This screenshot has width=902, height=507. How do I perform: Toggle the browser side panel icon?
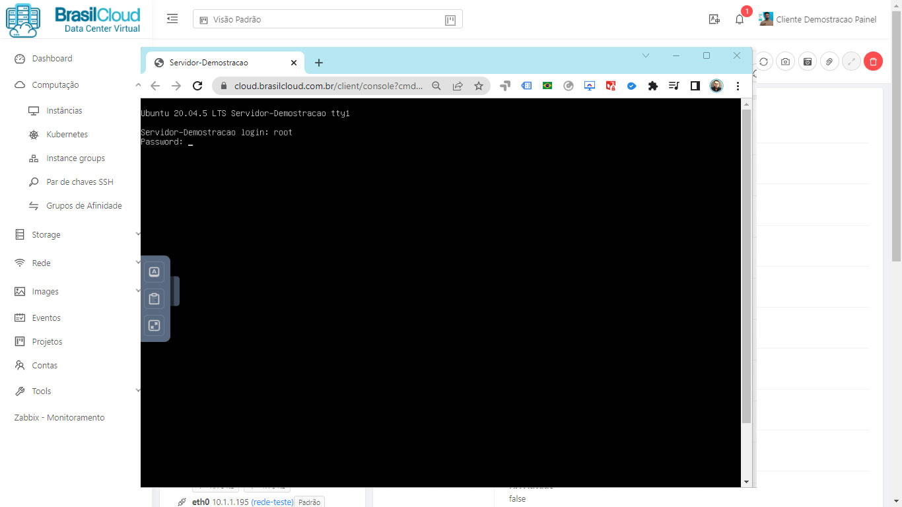tap(695, 86)
